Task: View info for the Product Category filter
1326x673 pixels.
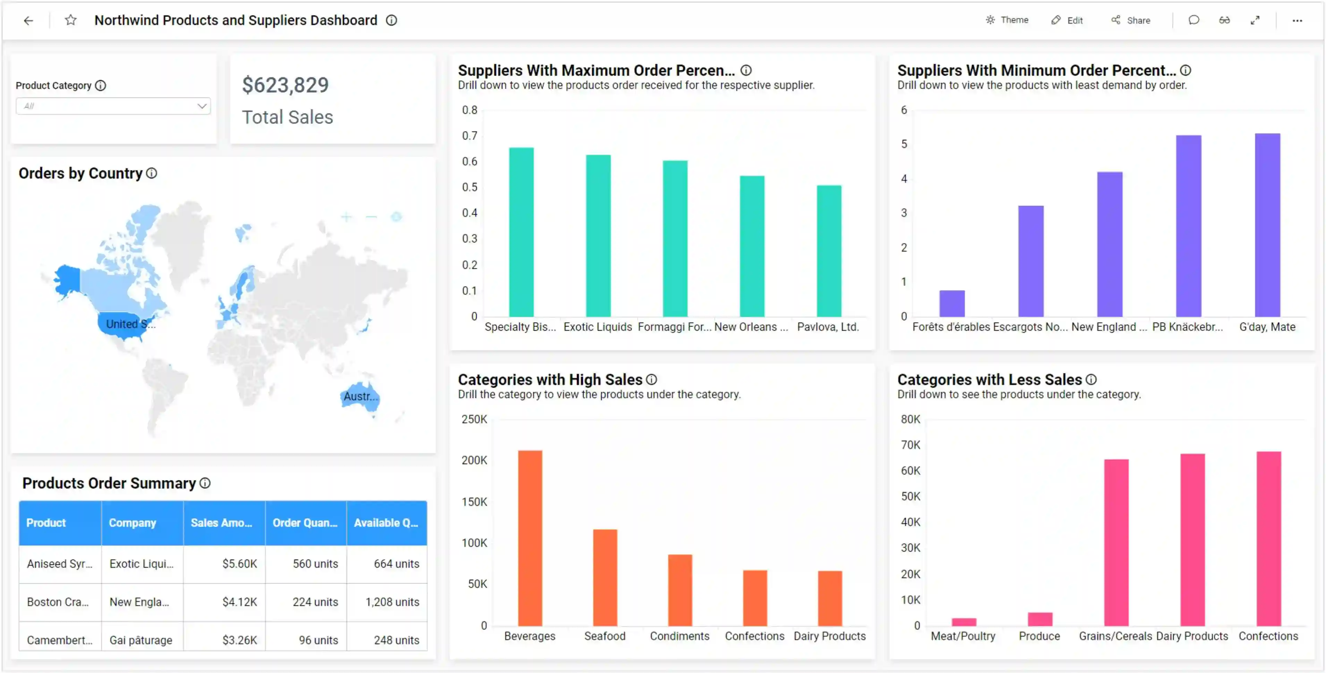Action: [x=100, y=85]
